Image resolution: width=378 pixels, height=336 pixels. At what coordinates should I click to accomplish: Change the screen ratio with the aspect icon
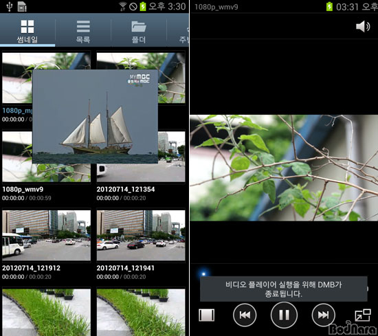207,315
